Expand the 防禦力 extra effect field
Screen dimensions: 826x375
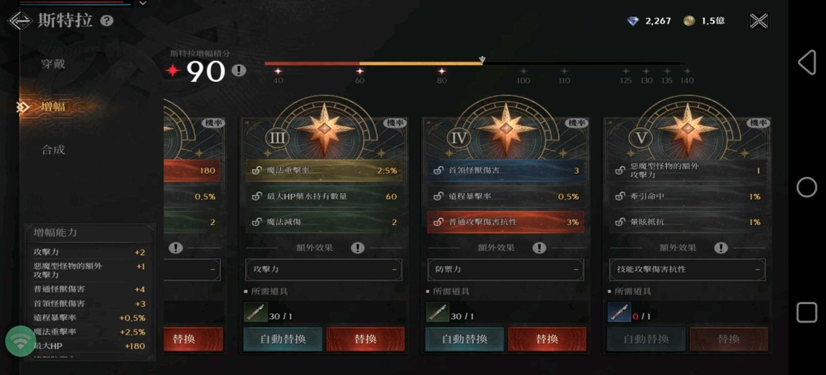(x=505, y=270)
